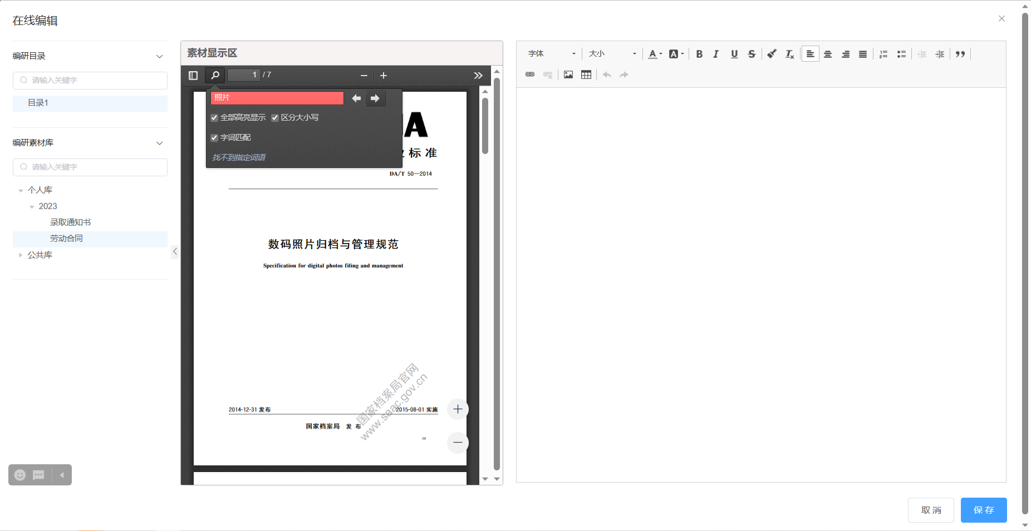
Task: Apply strikethrough formatting in the editor
Action: [x=752, y=54]
